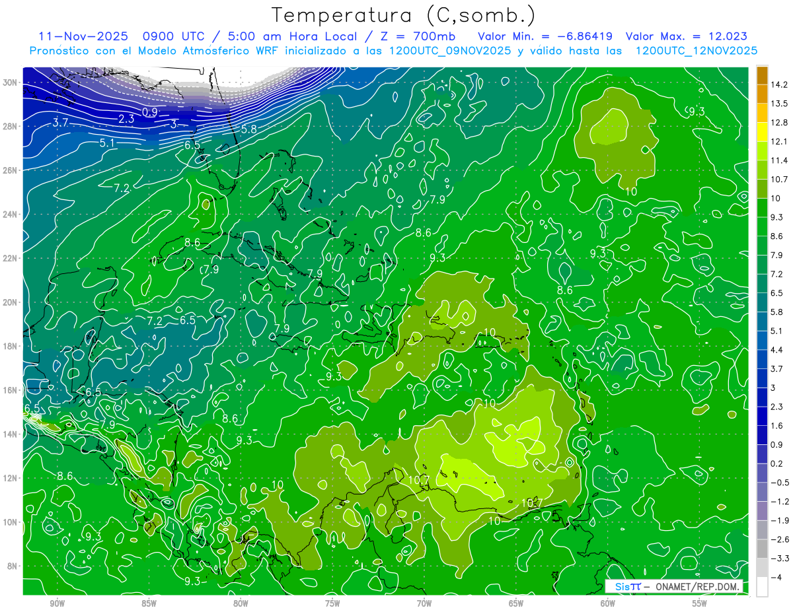Click the '18N' latitude axis label
This screenshot has width=793, height=612.
pos(11,346)
